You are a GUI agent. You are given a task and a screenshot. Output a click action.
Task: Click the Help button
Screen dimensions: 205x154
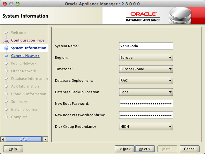coord(13,149)
